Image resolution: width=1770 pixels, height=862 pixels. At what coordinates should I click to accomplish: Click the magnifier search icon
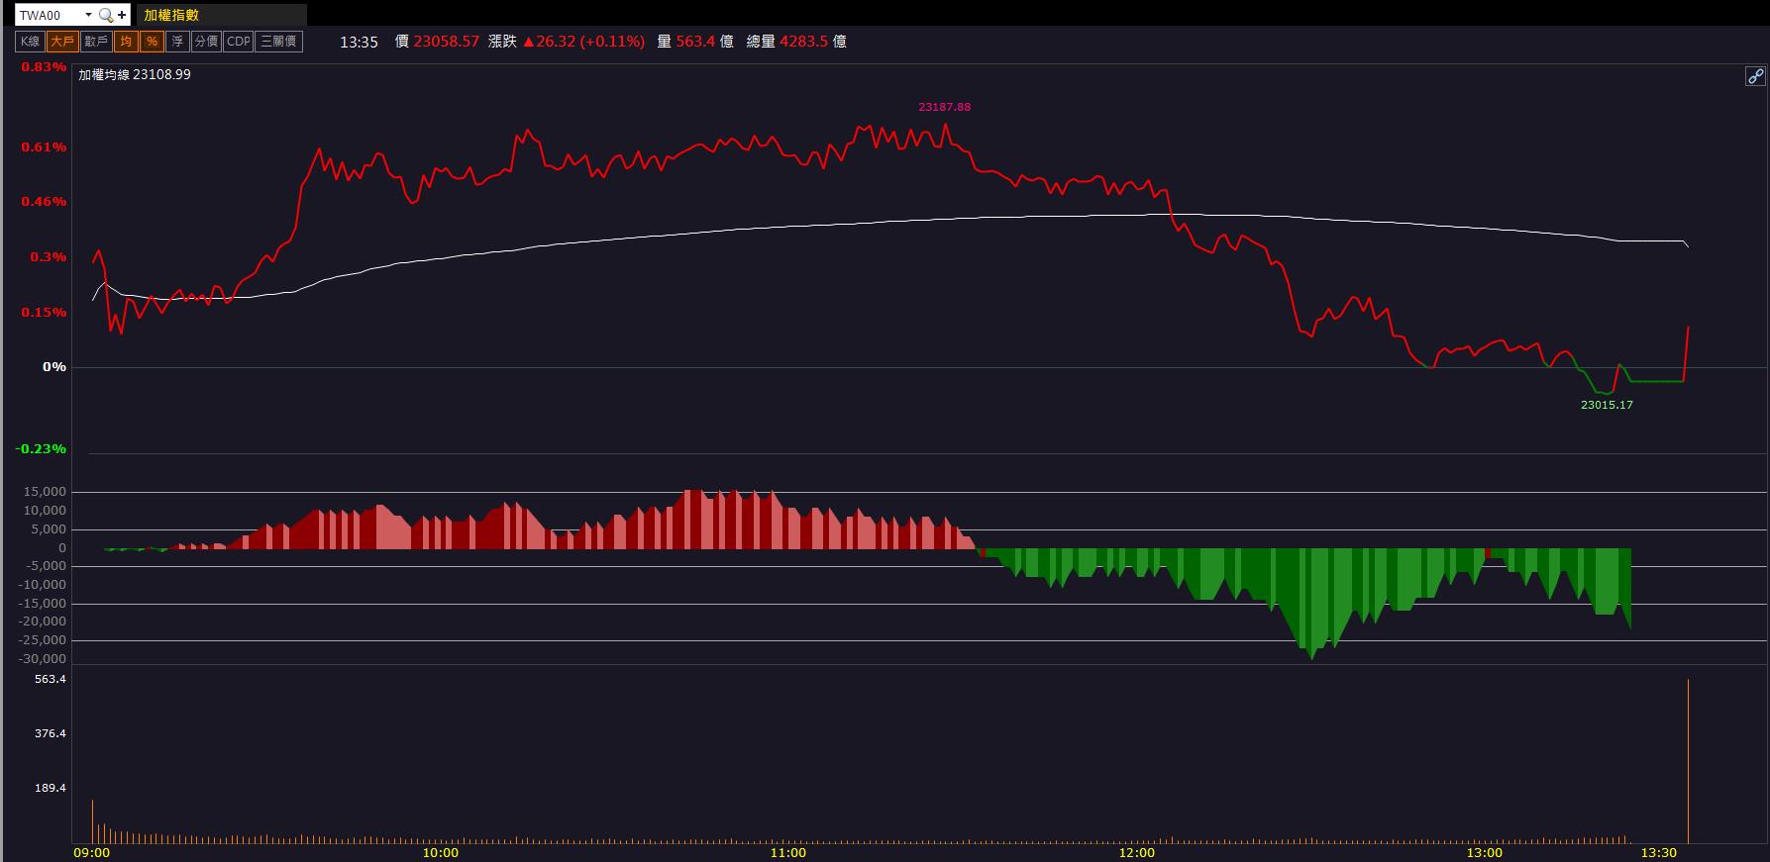click(x=105, y=15)
